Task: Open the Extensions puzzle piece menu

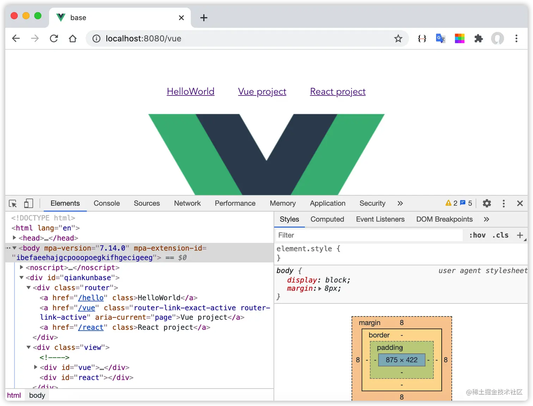Action: pyautogui.click(x=478, y=38)
